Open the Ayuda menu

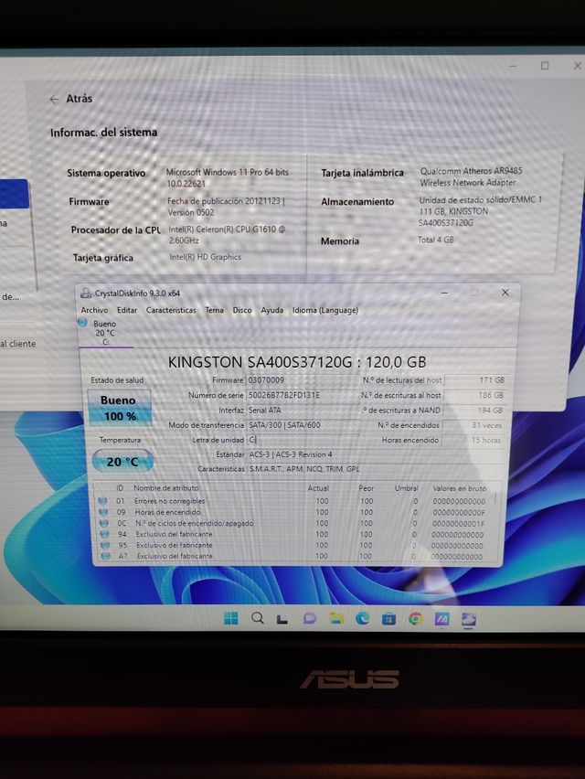tap(272, 310)
